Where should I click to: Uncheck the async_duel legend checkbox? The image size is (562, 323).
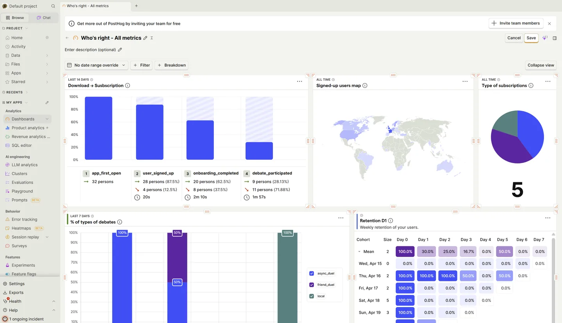point(311,273)
